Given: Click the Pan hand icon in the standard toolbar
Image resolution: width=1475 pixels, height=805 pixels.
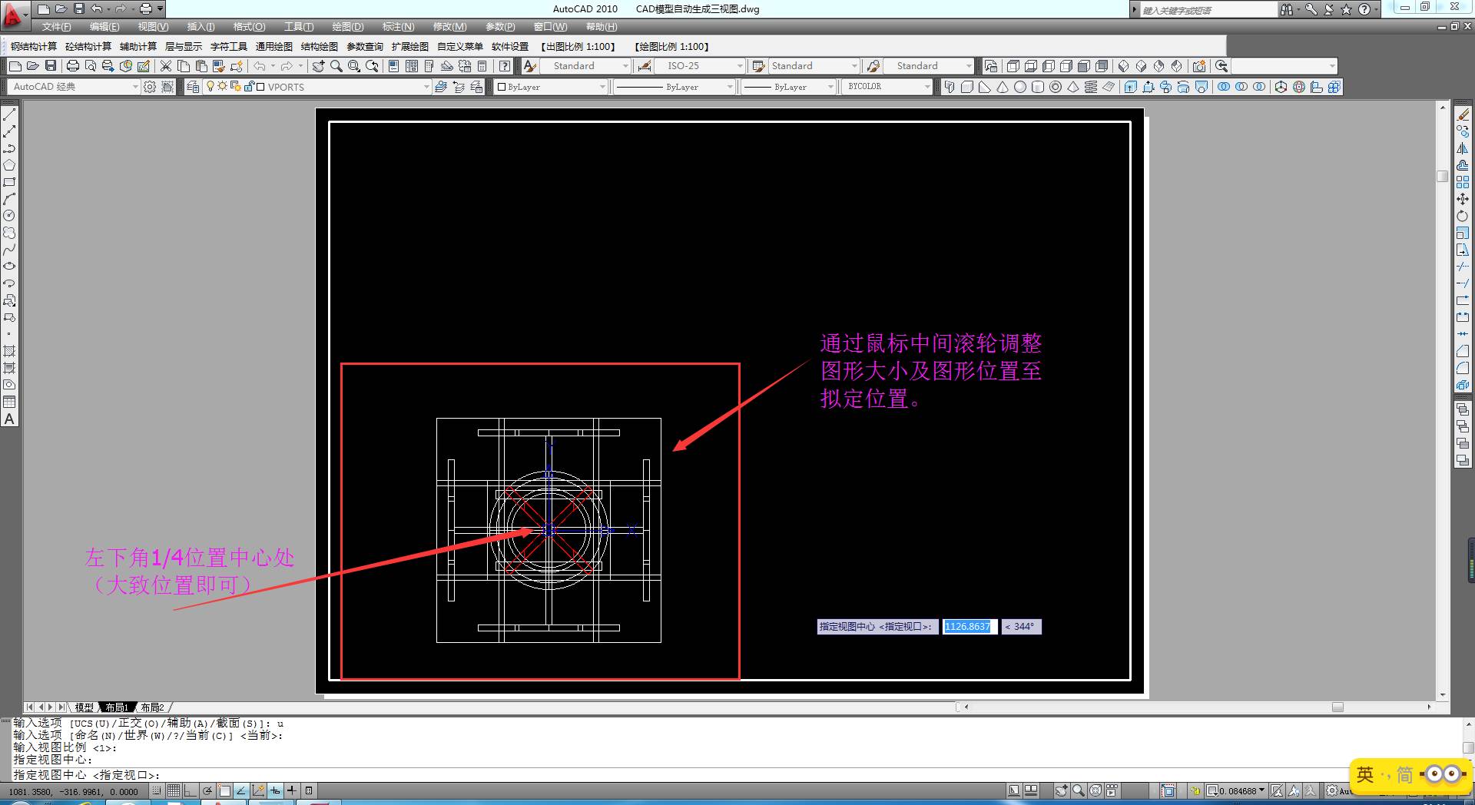Looking at the screenshot, I should (x=318, y=66).
